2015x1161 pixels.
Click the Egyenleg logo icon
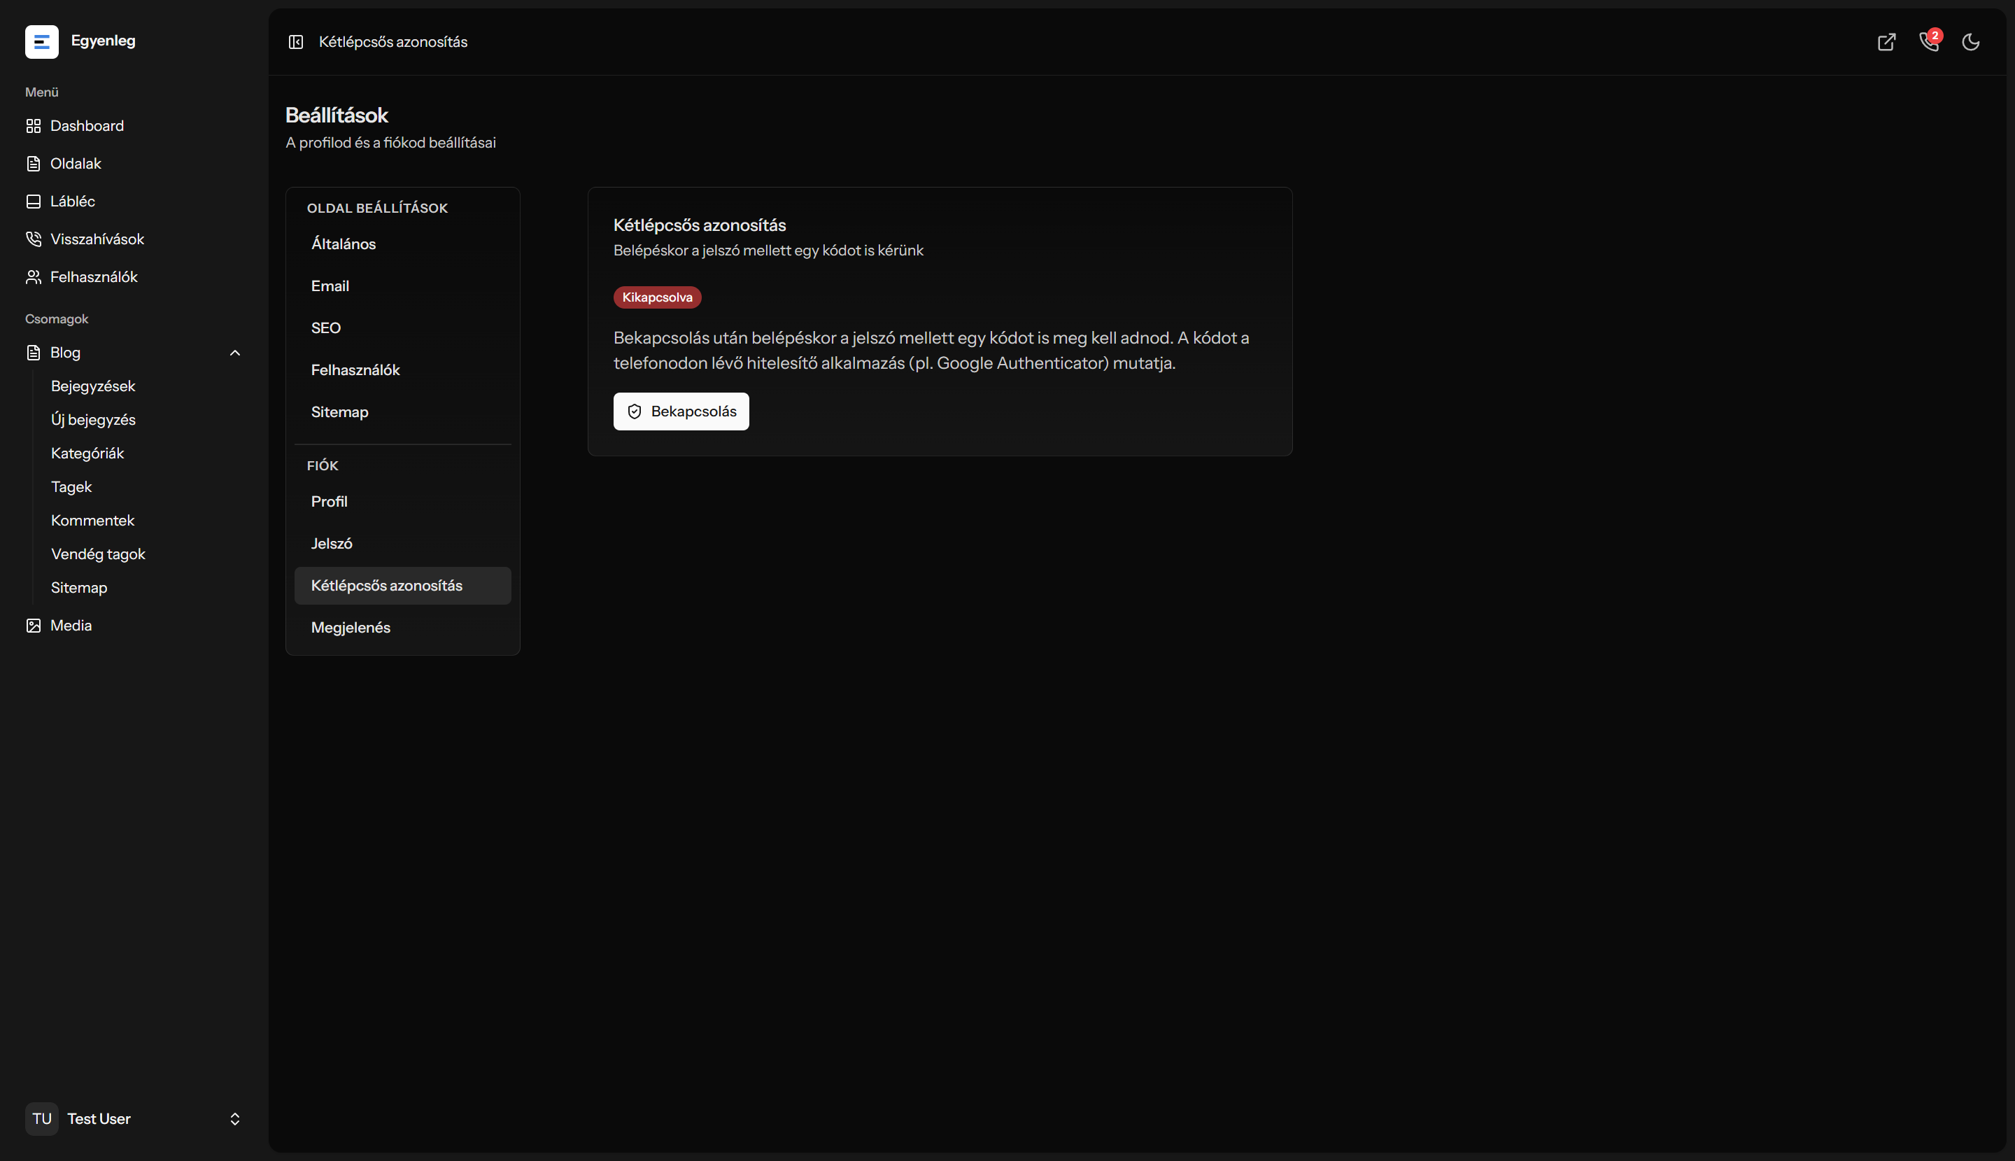tap(41, 41)
